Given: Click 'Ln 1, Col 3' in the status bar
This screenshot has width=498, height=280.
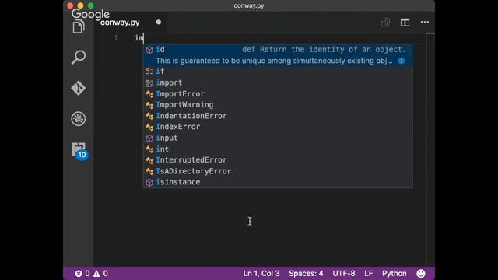Looking at the screenshot, I should pyautogui.click(x=261, y=273).
